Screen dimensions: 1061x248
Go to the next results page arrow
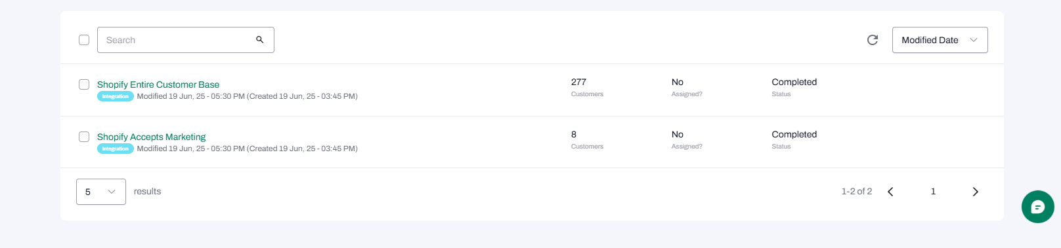pos(975,192)
